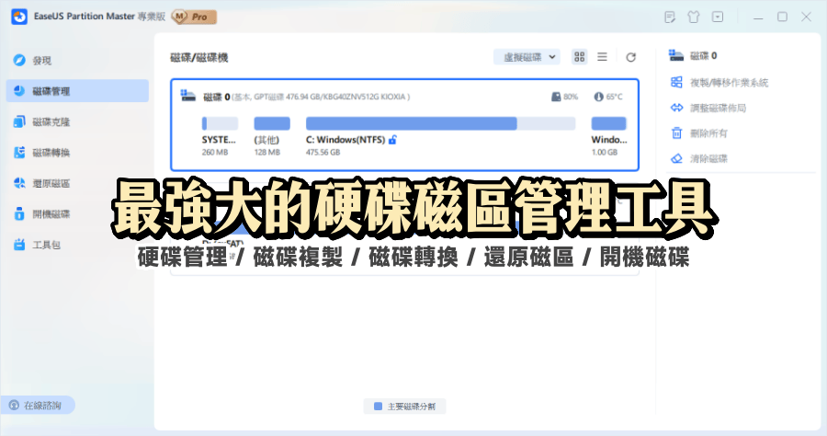
Task: Open 開機磁碟 in the sidebar
Action: pos(77,213)
